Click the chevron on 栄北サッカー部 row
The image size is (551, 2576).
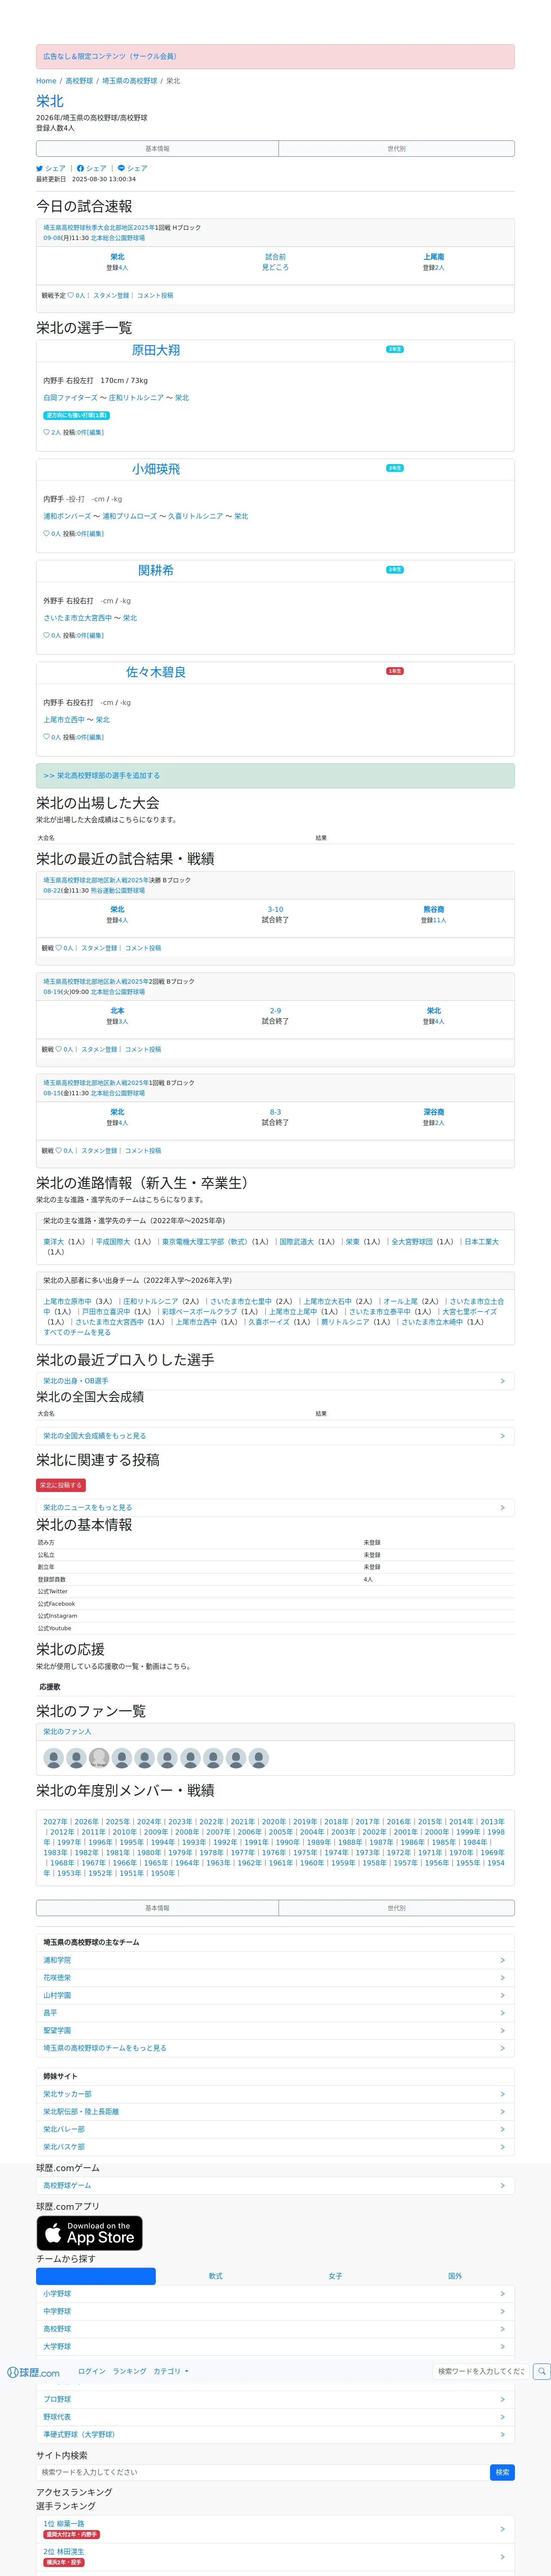click(502, 2094)
